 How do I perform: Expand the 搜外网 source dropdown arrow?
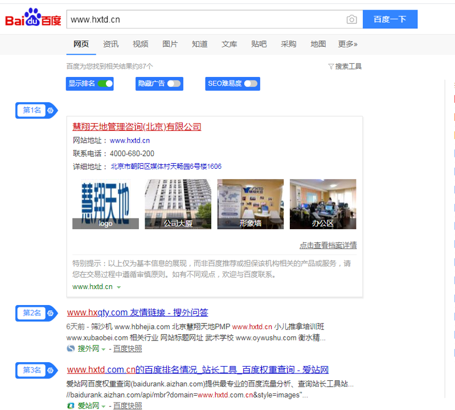[x=103, y=349]
